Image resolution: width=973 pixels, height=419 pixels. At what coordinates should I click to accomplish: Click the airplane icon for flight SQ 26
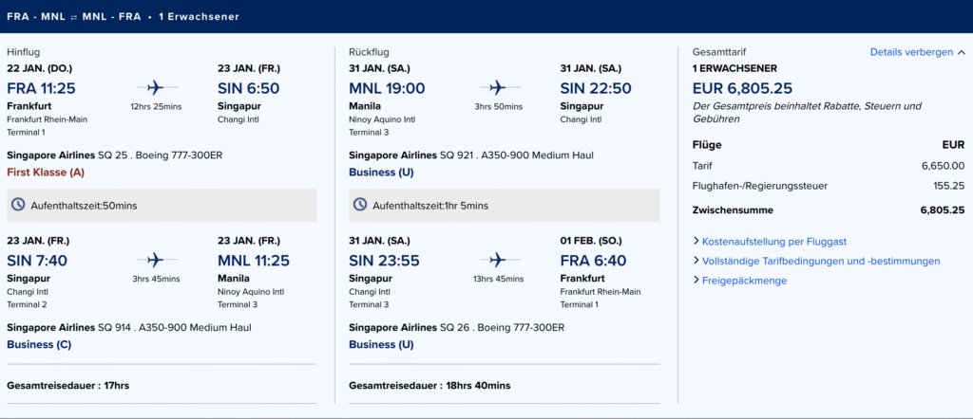pos(499,260)
